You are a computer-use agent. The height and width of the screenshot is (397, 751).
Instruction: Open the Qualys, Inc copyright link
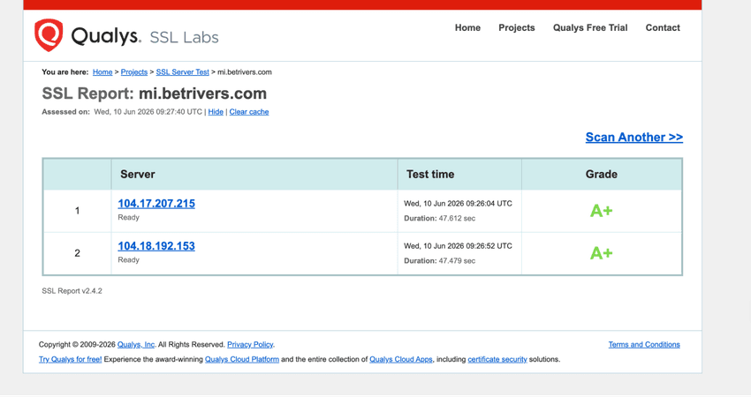(x=136, y=345)
